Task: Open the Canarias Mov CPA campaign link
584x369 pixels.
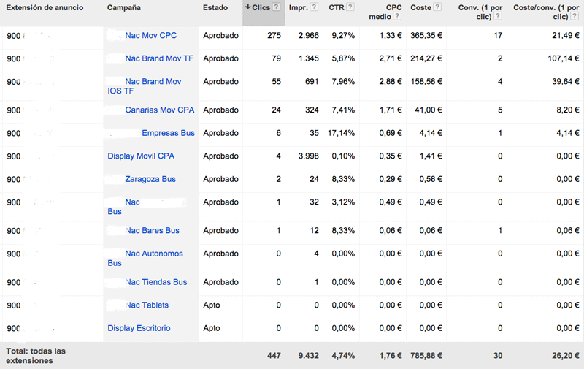Action: tap(159, 110)
